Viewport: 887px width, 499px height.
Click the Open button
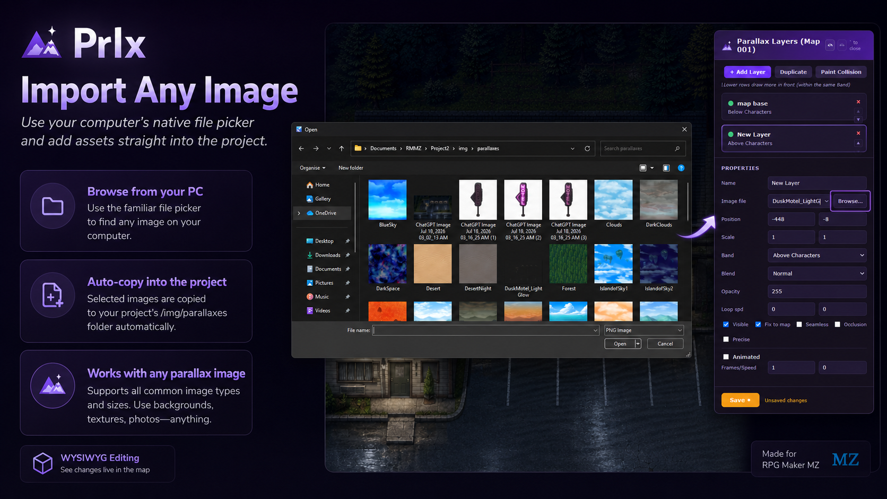620,344
